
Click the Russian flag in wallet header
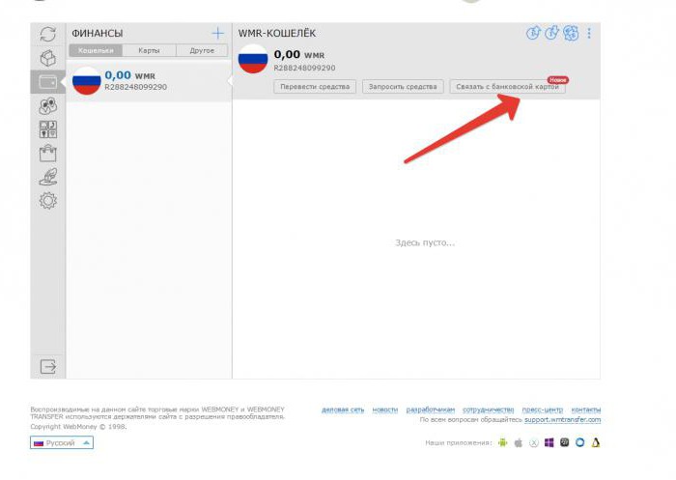pos(253,59)
